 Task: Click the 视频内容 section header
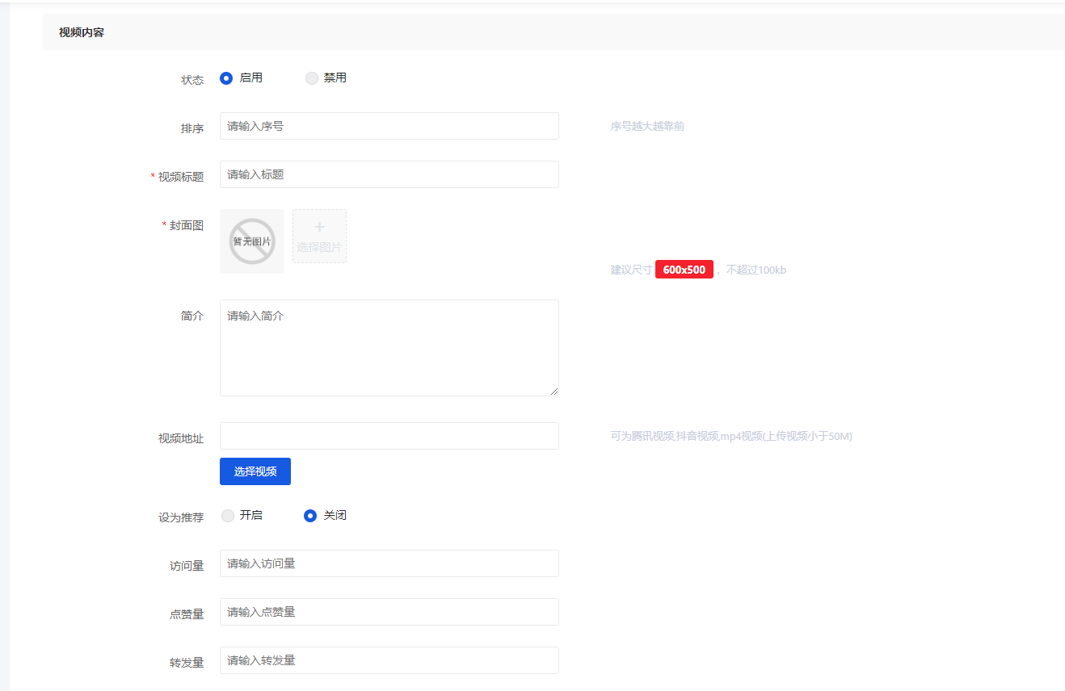click(82, 33)
